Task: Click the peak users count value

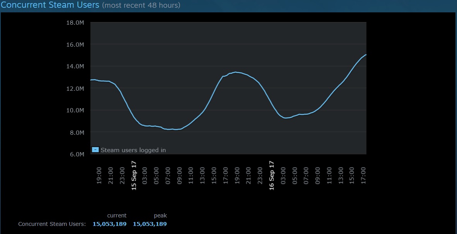Action: coord(150,224)
